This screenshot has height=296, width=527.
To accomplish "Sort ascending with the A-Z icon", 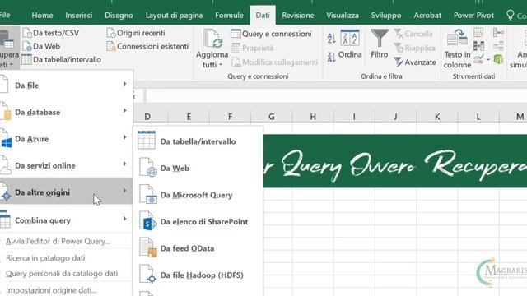I will (x=331, y=38).
